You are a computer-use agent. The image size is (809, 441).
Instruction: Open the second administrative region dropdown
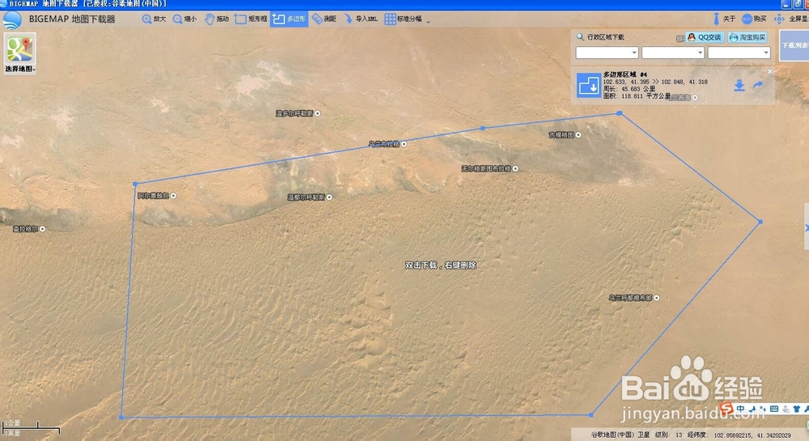[673, 53]
